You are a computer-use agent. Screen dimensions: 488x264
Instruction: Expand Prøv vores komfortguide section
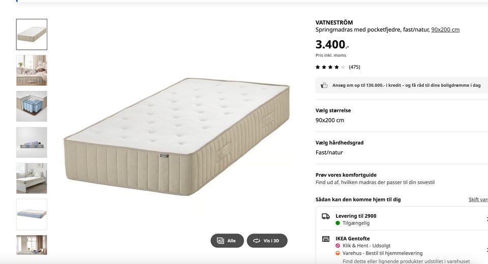click(x=396, y=178)
